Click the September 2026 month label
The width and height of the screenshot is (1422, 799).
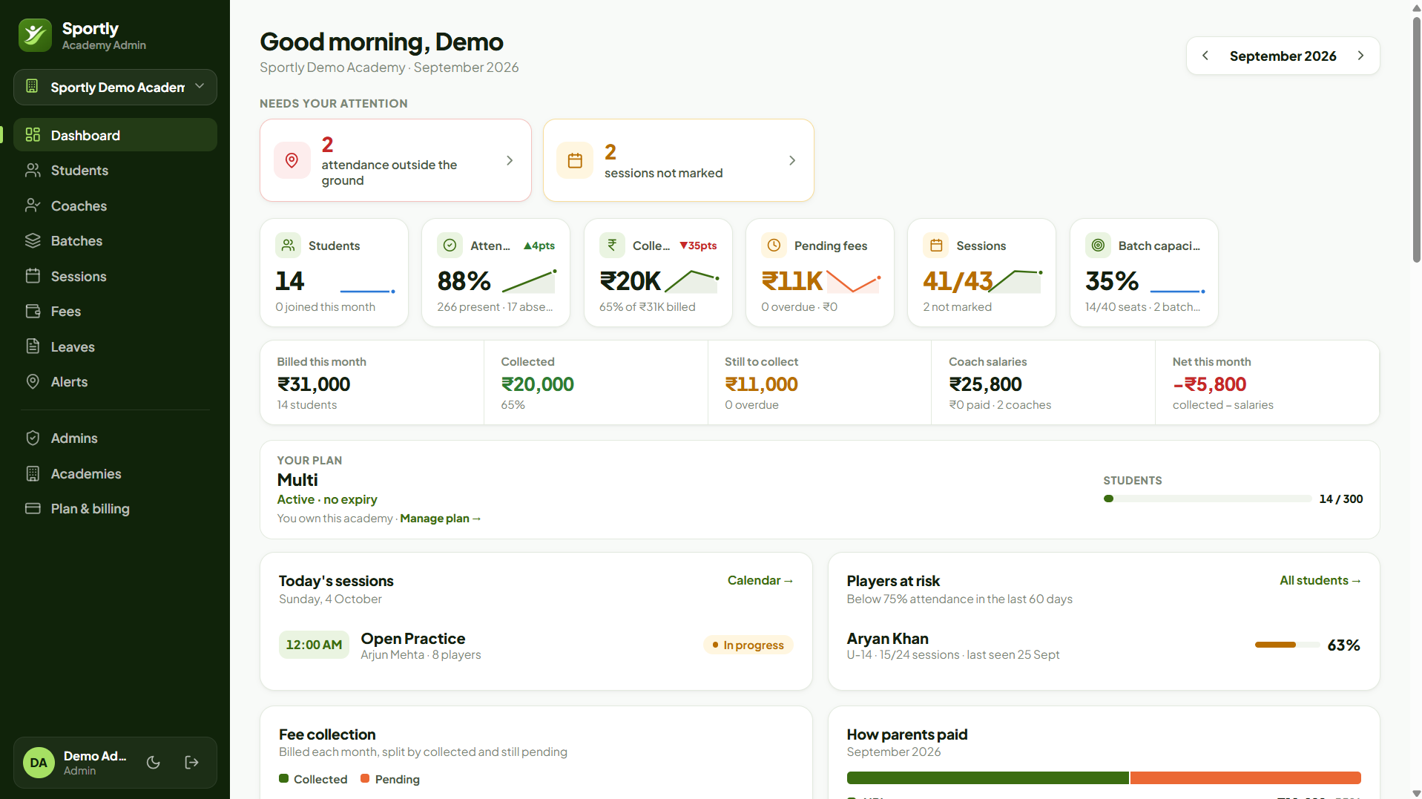tap(1283, 56)
